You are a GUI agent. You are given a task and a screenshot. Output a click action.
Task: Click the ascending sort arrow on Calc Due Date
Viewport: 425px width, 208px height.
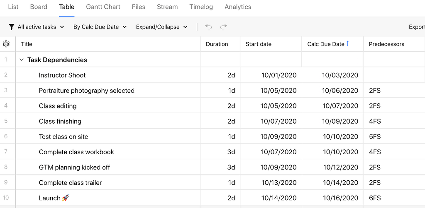[348, 44]
